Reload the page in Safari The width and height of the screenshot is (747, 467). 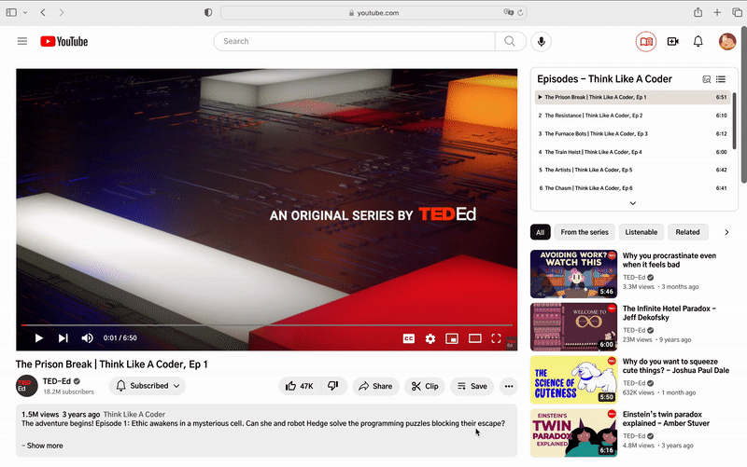click(x=520, y=13)
